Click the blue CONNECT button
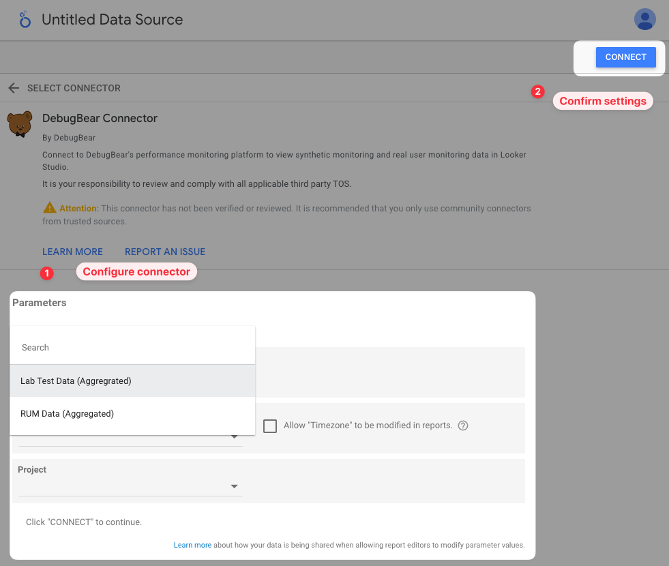Image resolution: width=669 pixels, height=566 pixels. click(x=625, y=57)
